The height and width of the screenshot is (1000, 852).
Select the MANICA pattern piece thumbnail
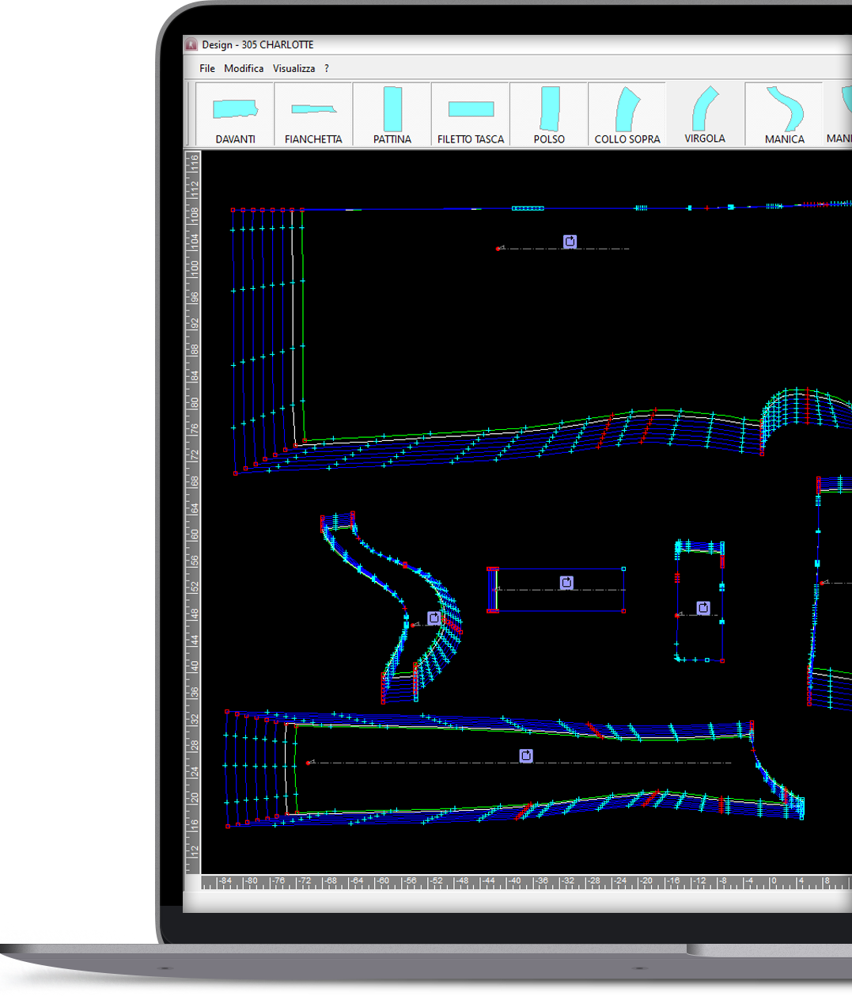click(784, 115)
